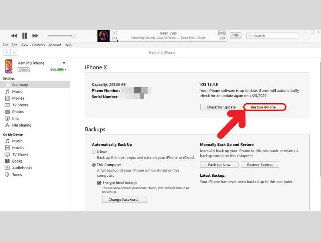
Task: Click the Restore Backup button
Action: click(260, 165)
